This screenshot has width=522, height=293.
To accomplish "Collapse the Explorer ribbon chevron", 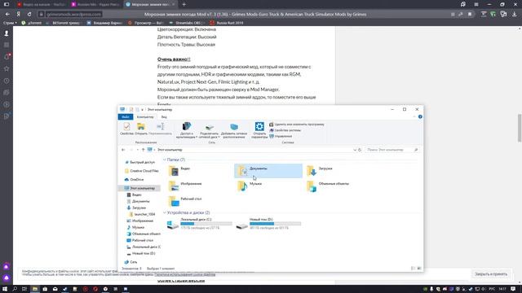I will pos(414,116).
